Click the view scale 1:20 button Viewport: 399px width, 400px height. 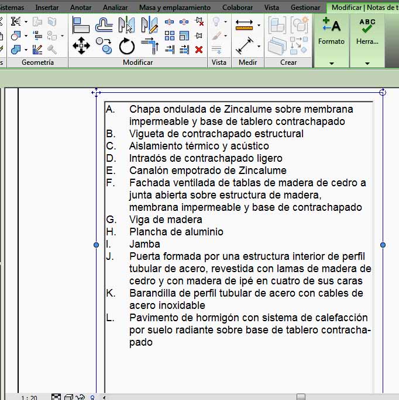[29, 397]
